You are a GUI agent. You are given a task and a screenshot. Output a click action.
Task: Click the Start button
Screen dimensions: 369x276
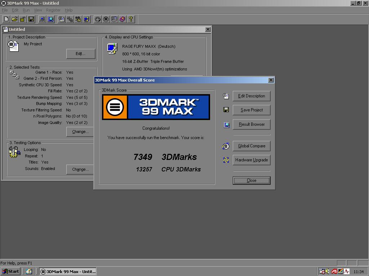pos(10,271)
